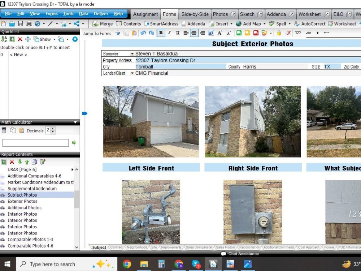Click the green comment bubble icon
The image size is (361, 271).
point(239,33)
